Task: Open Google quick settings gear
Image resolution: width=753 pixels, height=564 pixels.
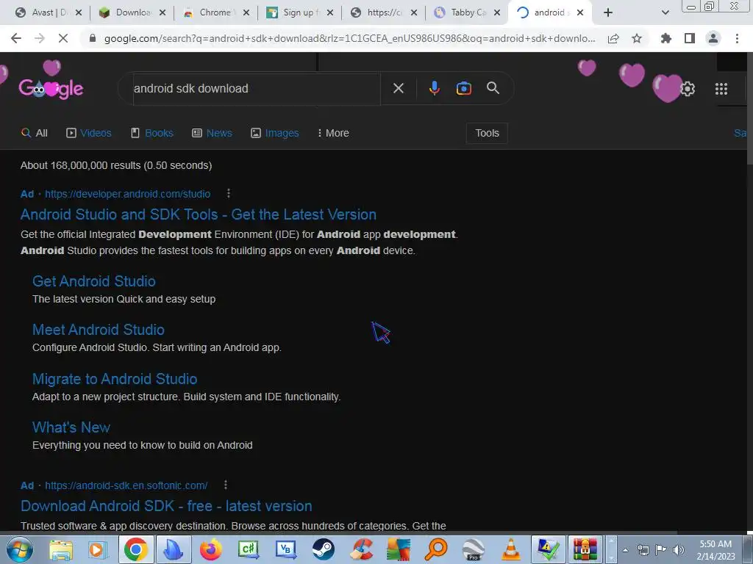Action: point(688,89)
